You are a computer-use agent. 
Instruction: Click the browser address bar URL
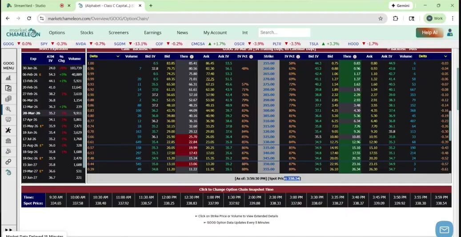tap(98, 19)
